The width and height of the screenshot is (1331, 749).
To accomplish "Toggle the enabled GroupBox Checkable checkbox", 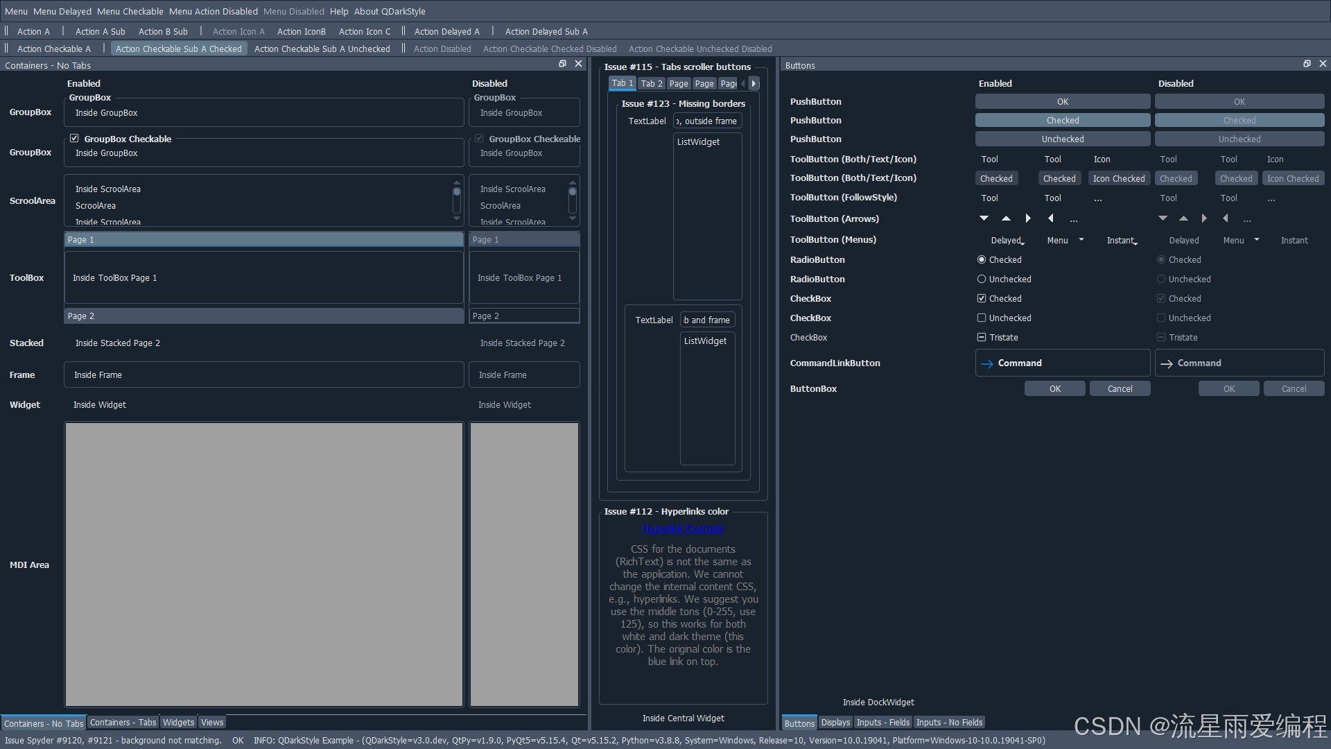I will tap(74, 139).
